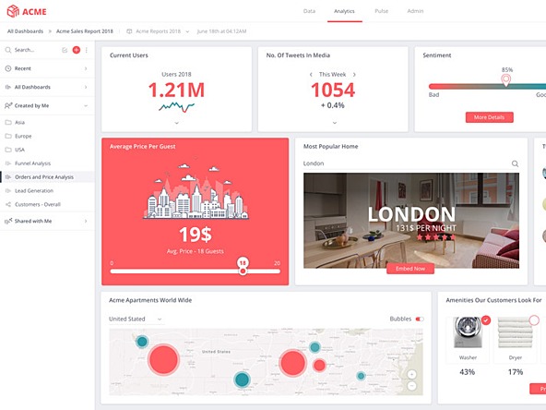The width and height of the screenshot is (546, 410).
Task: Click the 1054 tweets value
Action: pyautogui.click(x=333, y=90)
